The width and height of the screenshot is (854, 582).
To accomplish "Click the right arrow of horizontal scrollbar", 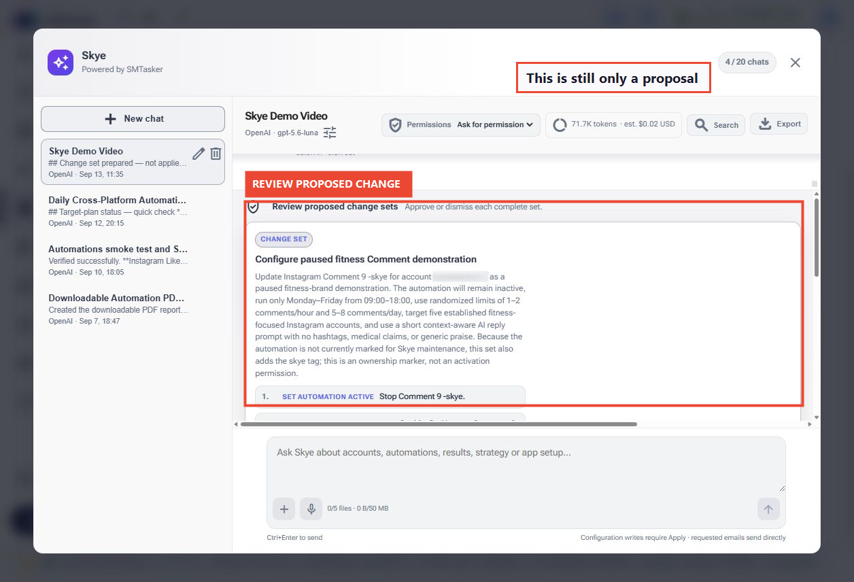I will [x=809, y=424].
